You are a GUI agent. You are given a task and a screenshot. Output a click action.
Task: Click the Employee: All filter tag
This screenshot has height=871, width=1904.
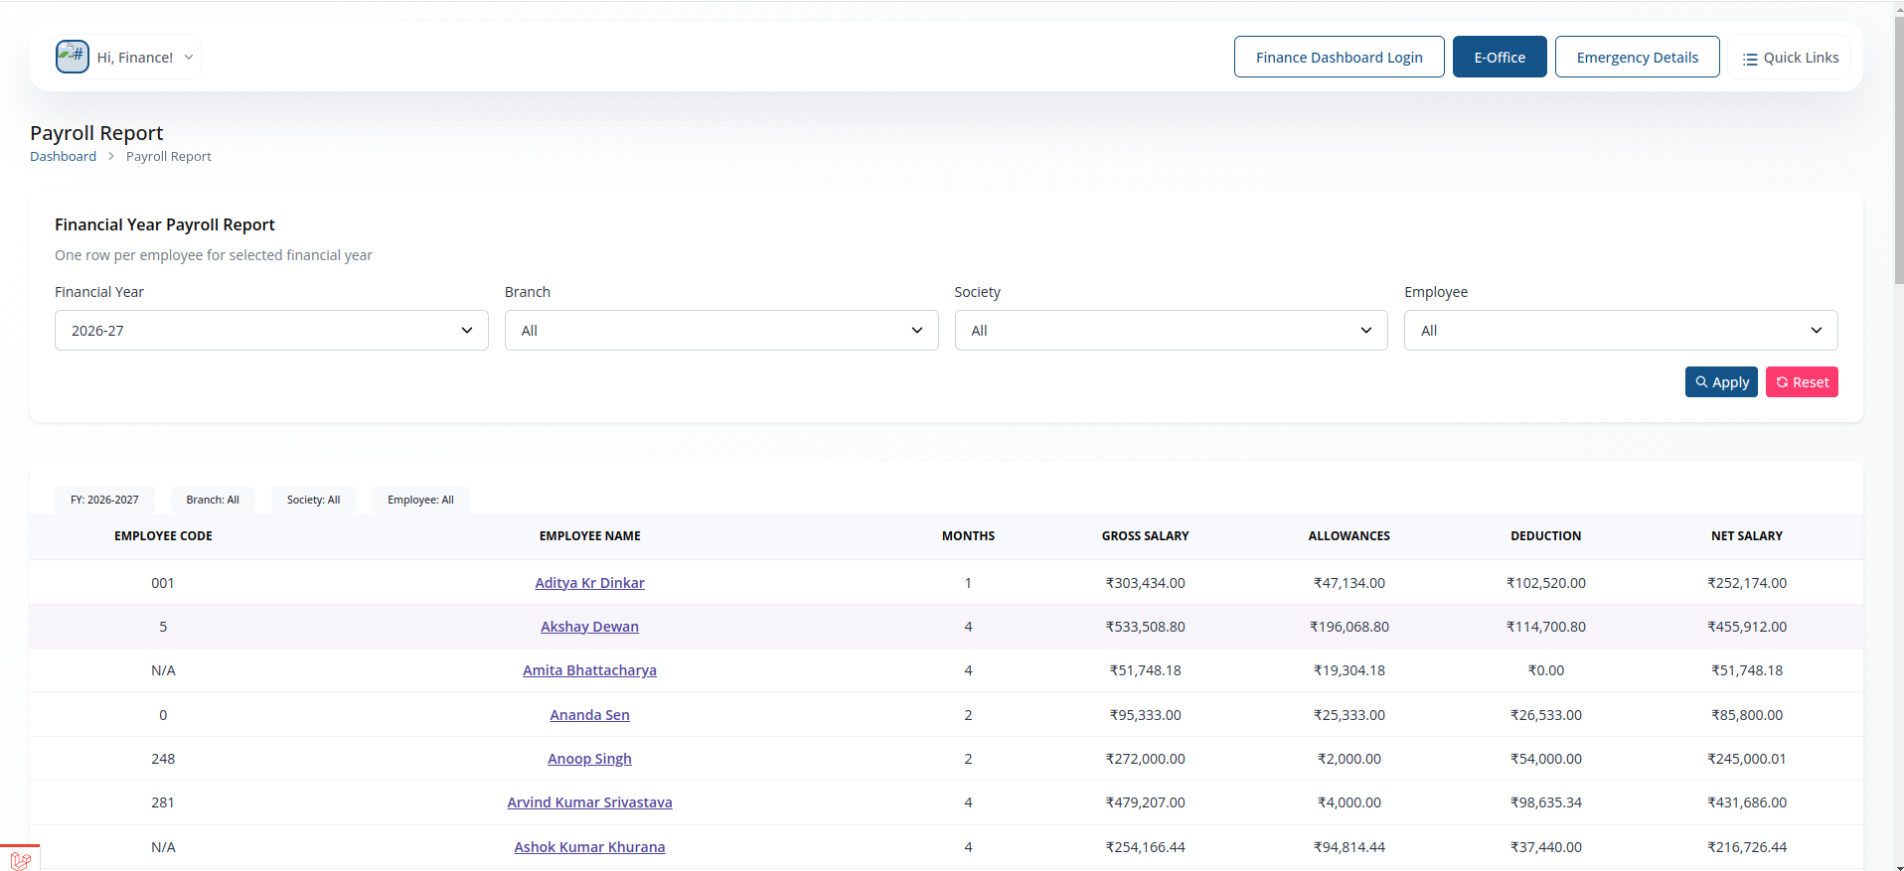click(x=420, y=500)
